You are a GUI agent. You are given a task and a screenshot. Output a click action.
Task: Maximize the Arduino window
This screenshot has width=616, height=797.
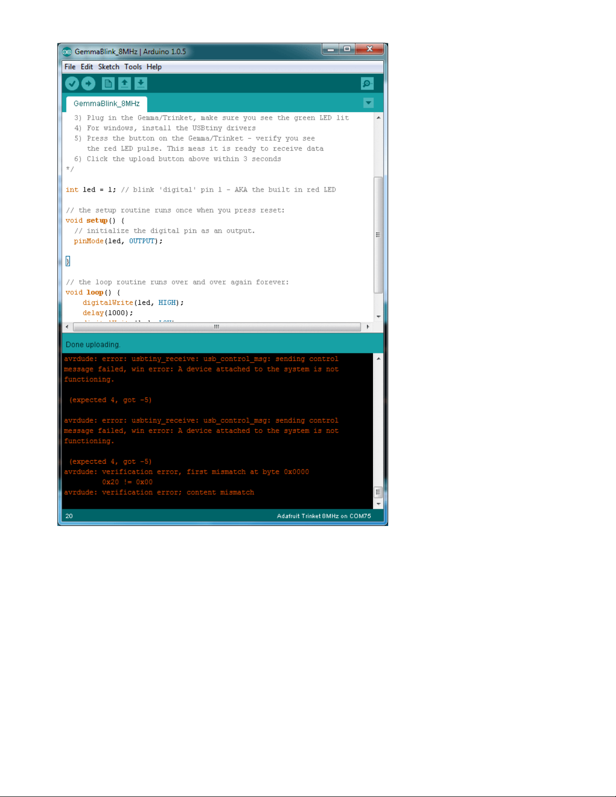click(x=347, y=49)
